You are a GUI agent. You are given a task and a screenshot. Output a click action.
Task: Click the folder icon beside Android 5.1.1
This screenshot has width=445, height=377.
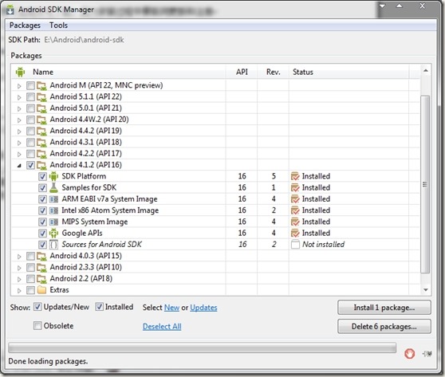click(41, 97)
